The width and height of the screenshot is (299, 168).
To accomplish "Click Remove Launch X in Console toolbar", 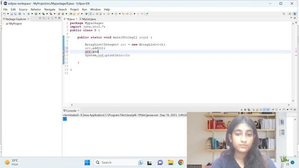I will 245,110.
